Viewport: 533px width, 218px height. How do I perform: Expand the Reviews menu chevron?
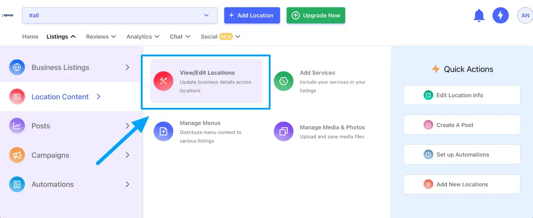click(114, 37)
